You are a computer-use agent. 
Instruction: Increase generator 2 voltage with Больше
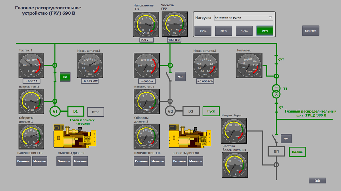[x=141, y=161]
